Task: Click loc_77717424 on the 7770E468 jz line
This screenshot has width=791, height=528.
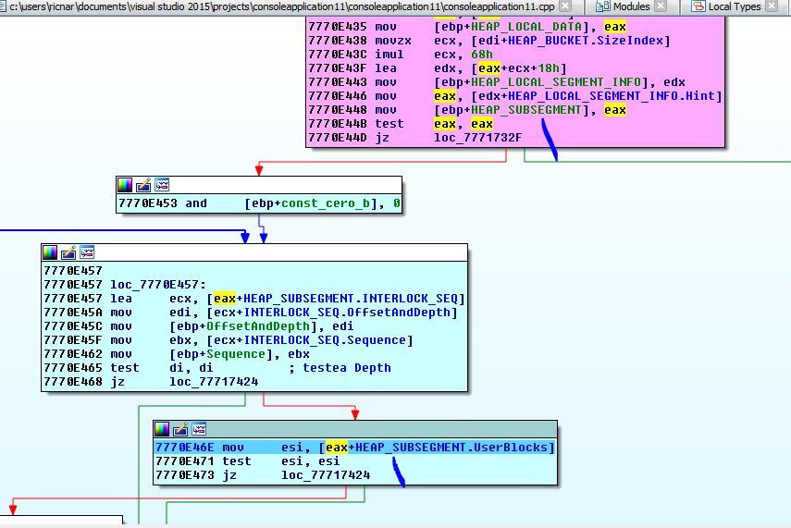Action: [215, 381]
